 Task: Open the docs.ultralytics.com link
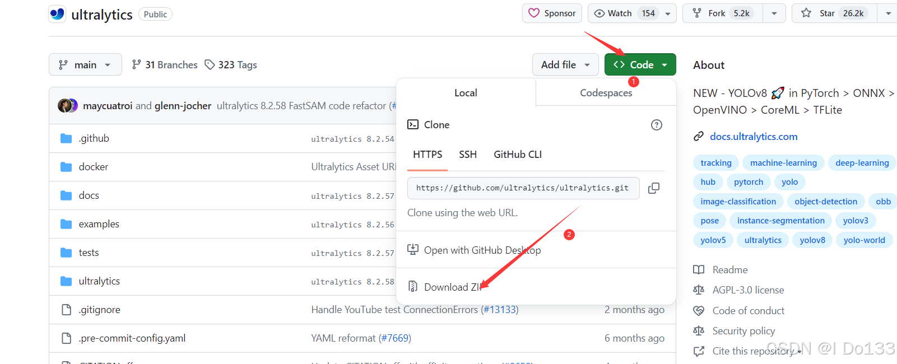click(754, 136)
